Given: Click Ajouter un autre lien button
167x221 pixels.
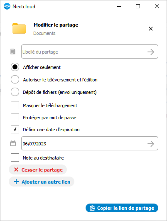Looking at the screenshot, I should pos(42,182).
